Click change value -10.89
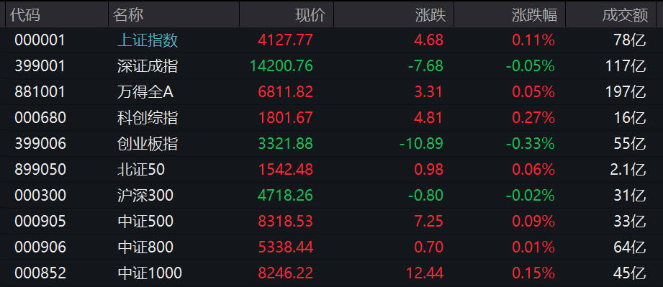This screenshot has height=287, width=663. [421, 144]
